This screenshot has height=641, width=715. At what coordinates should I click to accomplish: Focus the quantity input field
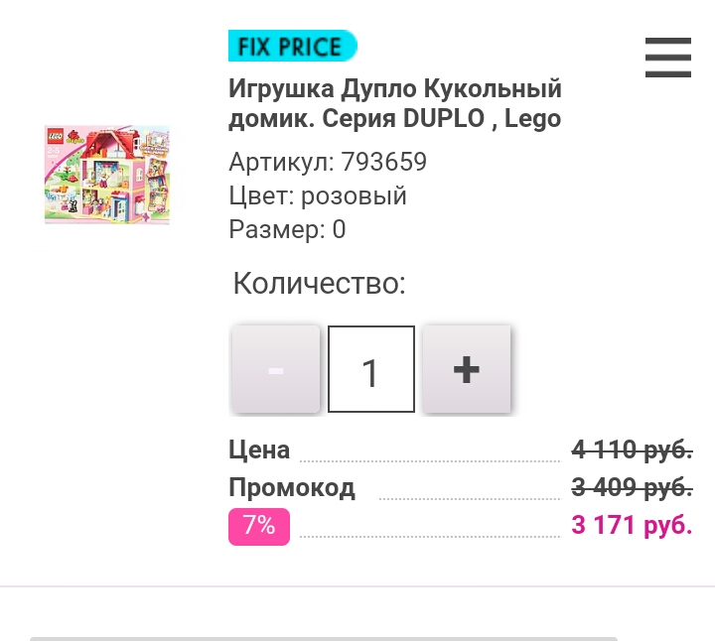(x=371, y=370)
